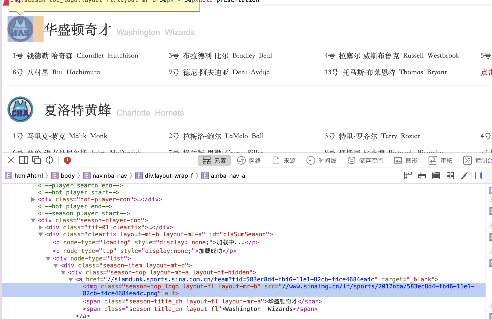Click the player search end comment line
The height and width of the screenshot is (319, 492).
80,186
